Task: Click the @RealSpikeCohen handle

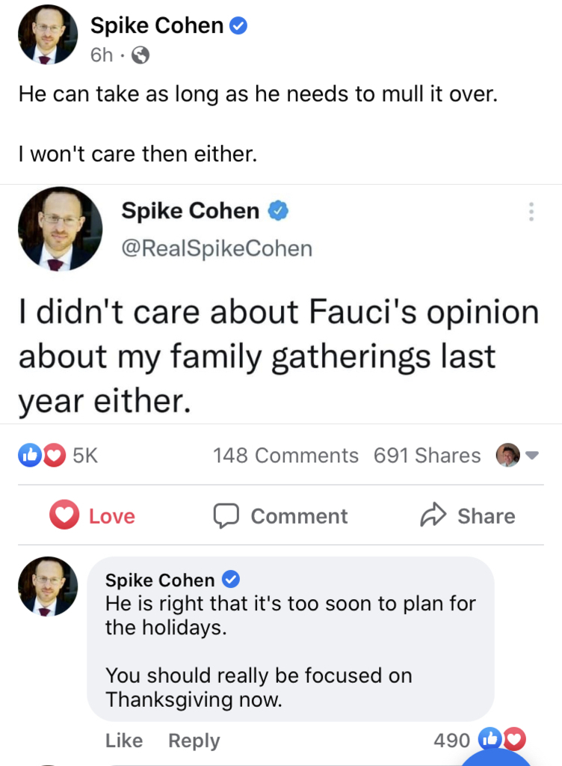Action: [x=217, y=248]
